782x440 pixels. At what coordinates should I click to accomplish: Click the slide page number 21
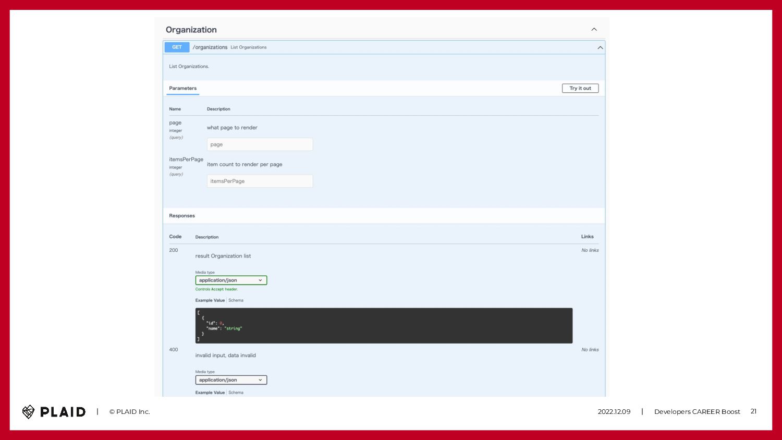pyautogui.click(x=753, y=411)
